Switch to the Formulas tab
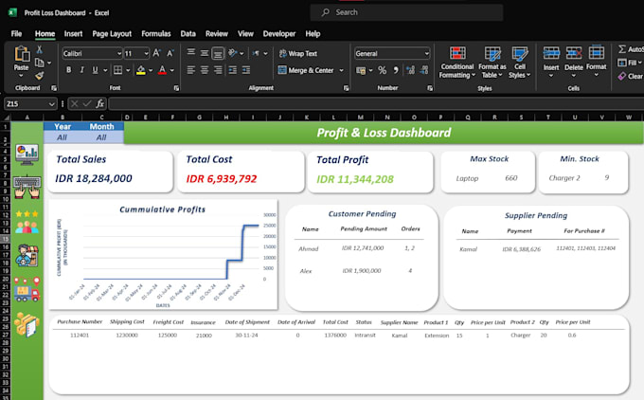 [156, 34]
